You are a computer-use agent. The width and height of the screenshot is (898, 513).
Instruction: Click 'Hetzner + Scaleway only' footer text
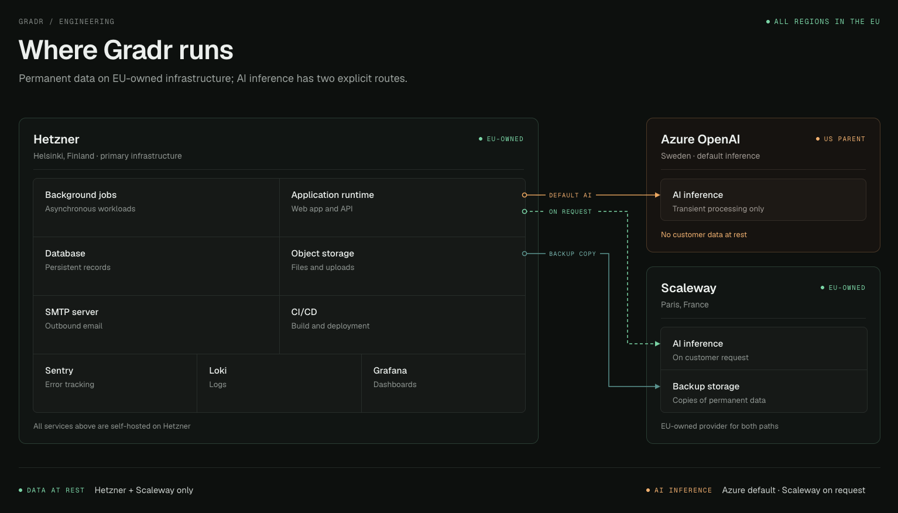point(144,490)
